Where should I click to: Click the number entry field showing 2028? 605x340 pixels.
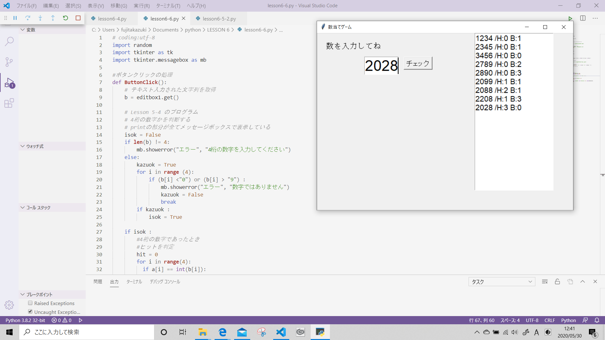pos(381,65)
